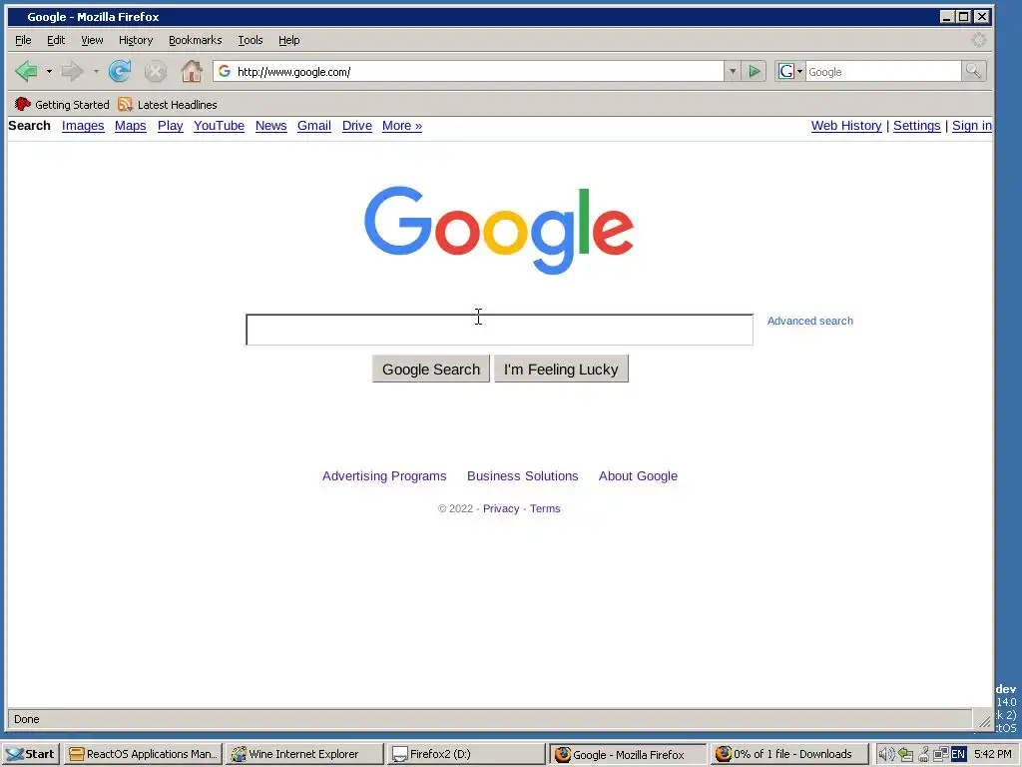Open the Terms link

pyautogui.click(x=545, y=508)
